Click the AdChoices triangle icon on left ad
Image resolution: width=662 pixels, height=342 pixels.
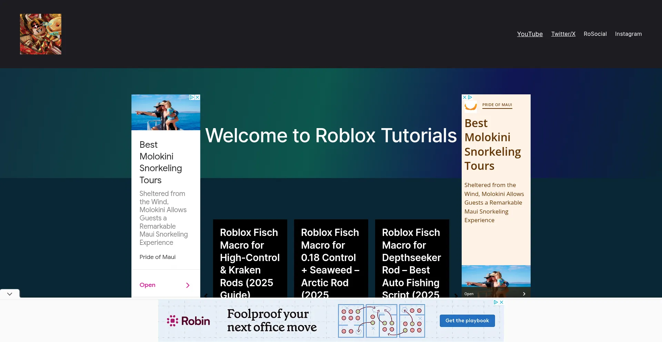(x=192, y=97)
